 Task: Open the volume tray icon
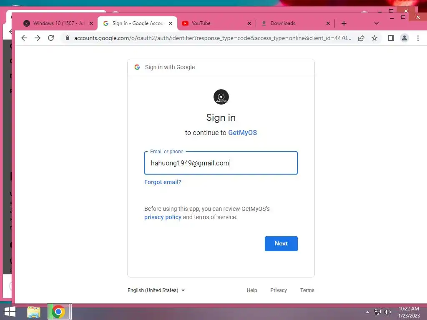pyautogui.click(x=387, y=312)
